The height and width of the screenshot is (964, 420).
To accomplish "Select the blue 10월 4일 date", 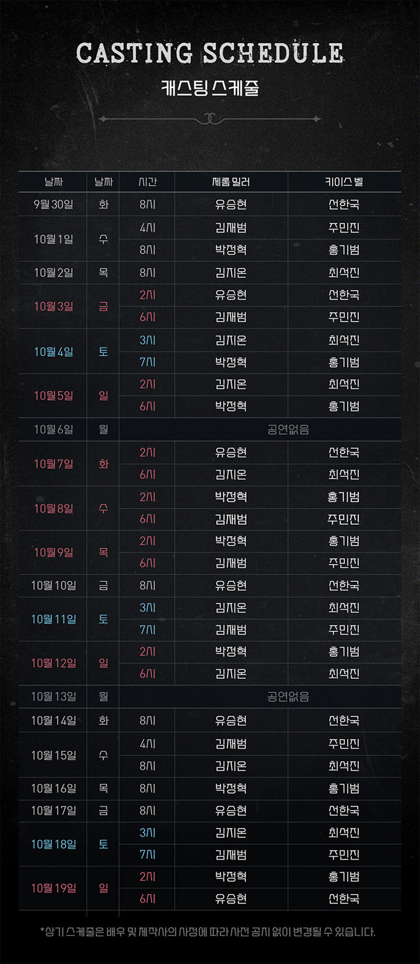I will tap(53, 352).
